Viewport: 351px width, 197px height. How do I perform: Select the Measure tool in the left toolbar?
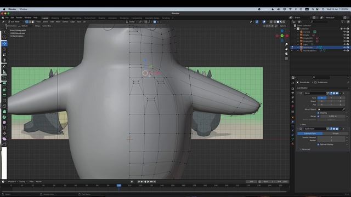4,72
